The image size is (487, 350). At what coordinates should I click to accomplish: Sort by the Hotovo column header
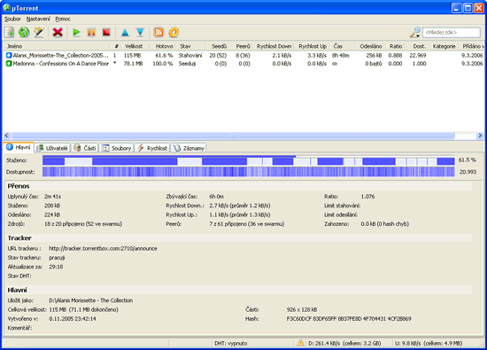tap(162, 46)
